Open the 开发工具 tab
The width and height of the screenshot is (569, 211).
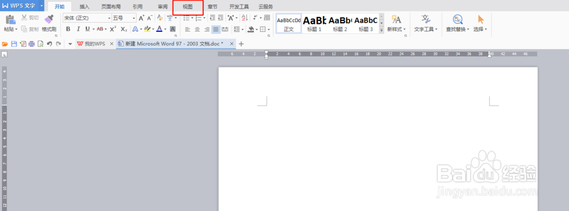tap(239, 6)
